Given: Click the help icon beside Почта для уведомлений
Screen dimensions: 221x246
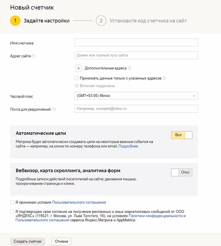Looking at the screenshot, I should pos(54,110).
